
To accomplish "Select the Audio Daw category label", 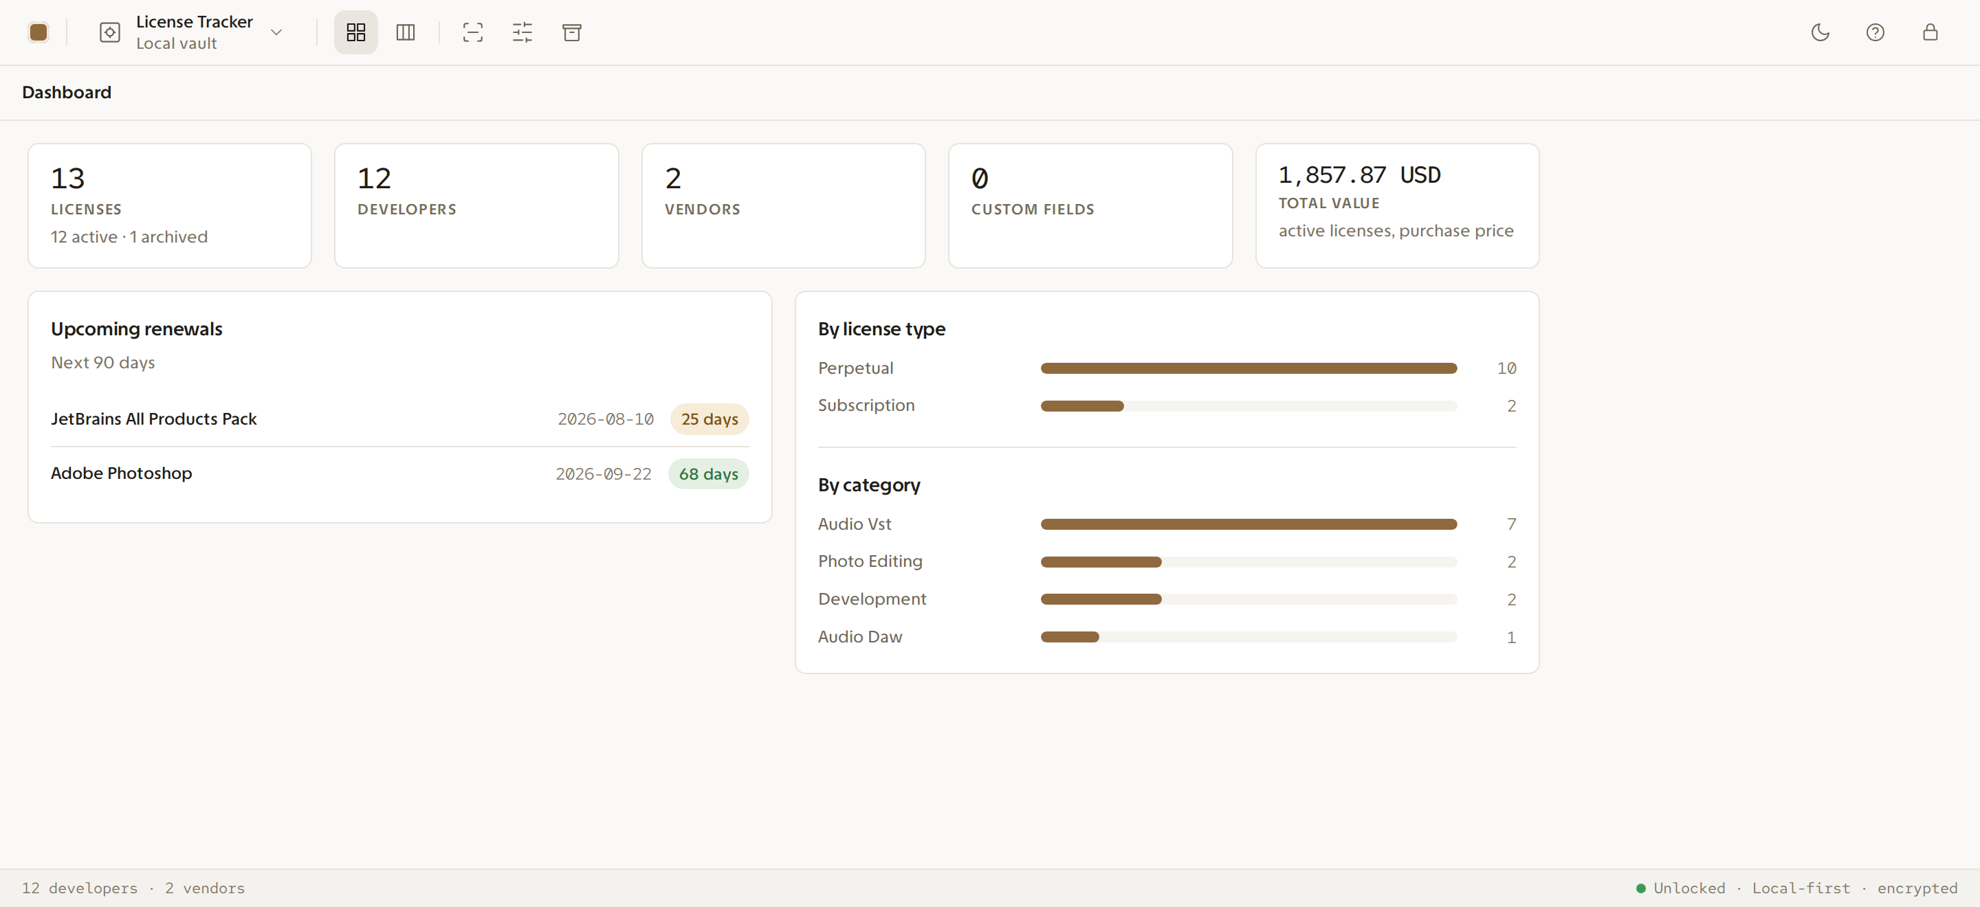I will point(860,637).
